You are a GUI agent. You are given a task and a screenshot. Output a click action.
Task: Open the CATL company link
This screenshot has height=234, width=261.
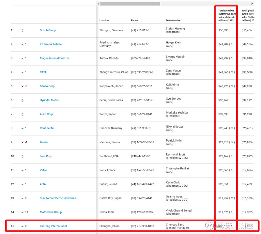43,72
